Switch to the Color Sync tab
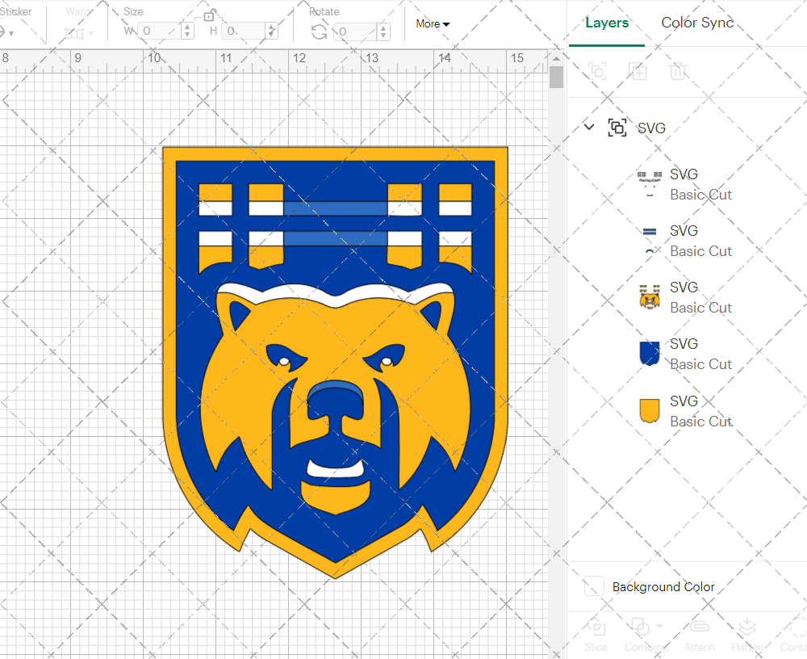The image size is (807, 659). (696, 23)
